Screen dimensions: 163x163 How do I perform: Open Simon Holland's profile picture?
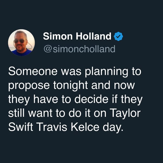coord(21,42)
